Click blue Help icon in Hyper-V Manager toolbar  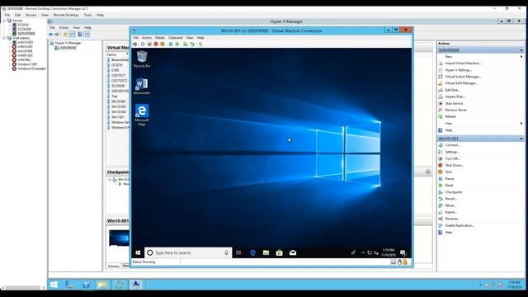click(80, 35)
